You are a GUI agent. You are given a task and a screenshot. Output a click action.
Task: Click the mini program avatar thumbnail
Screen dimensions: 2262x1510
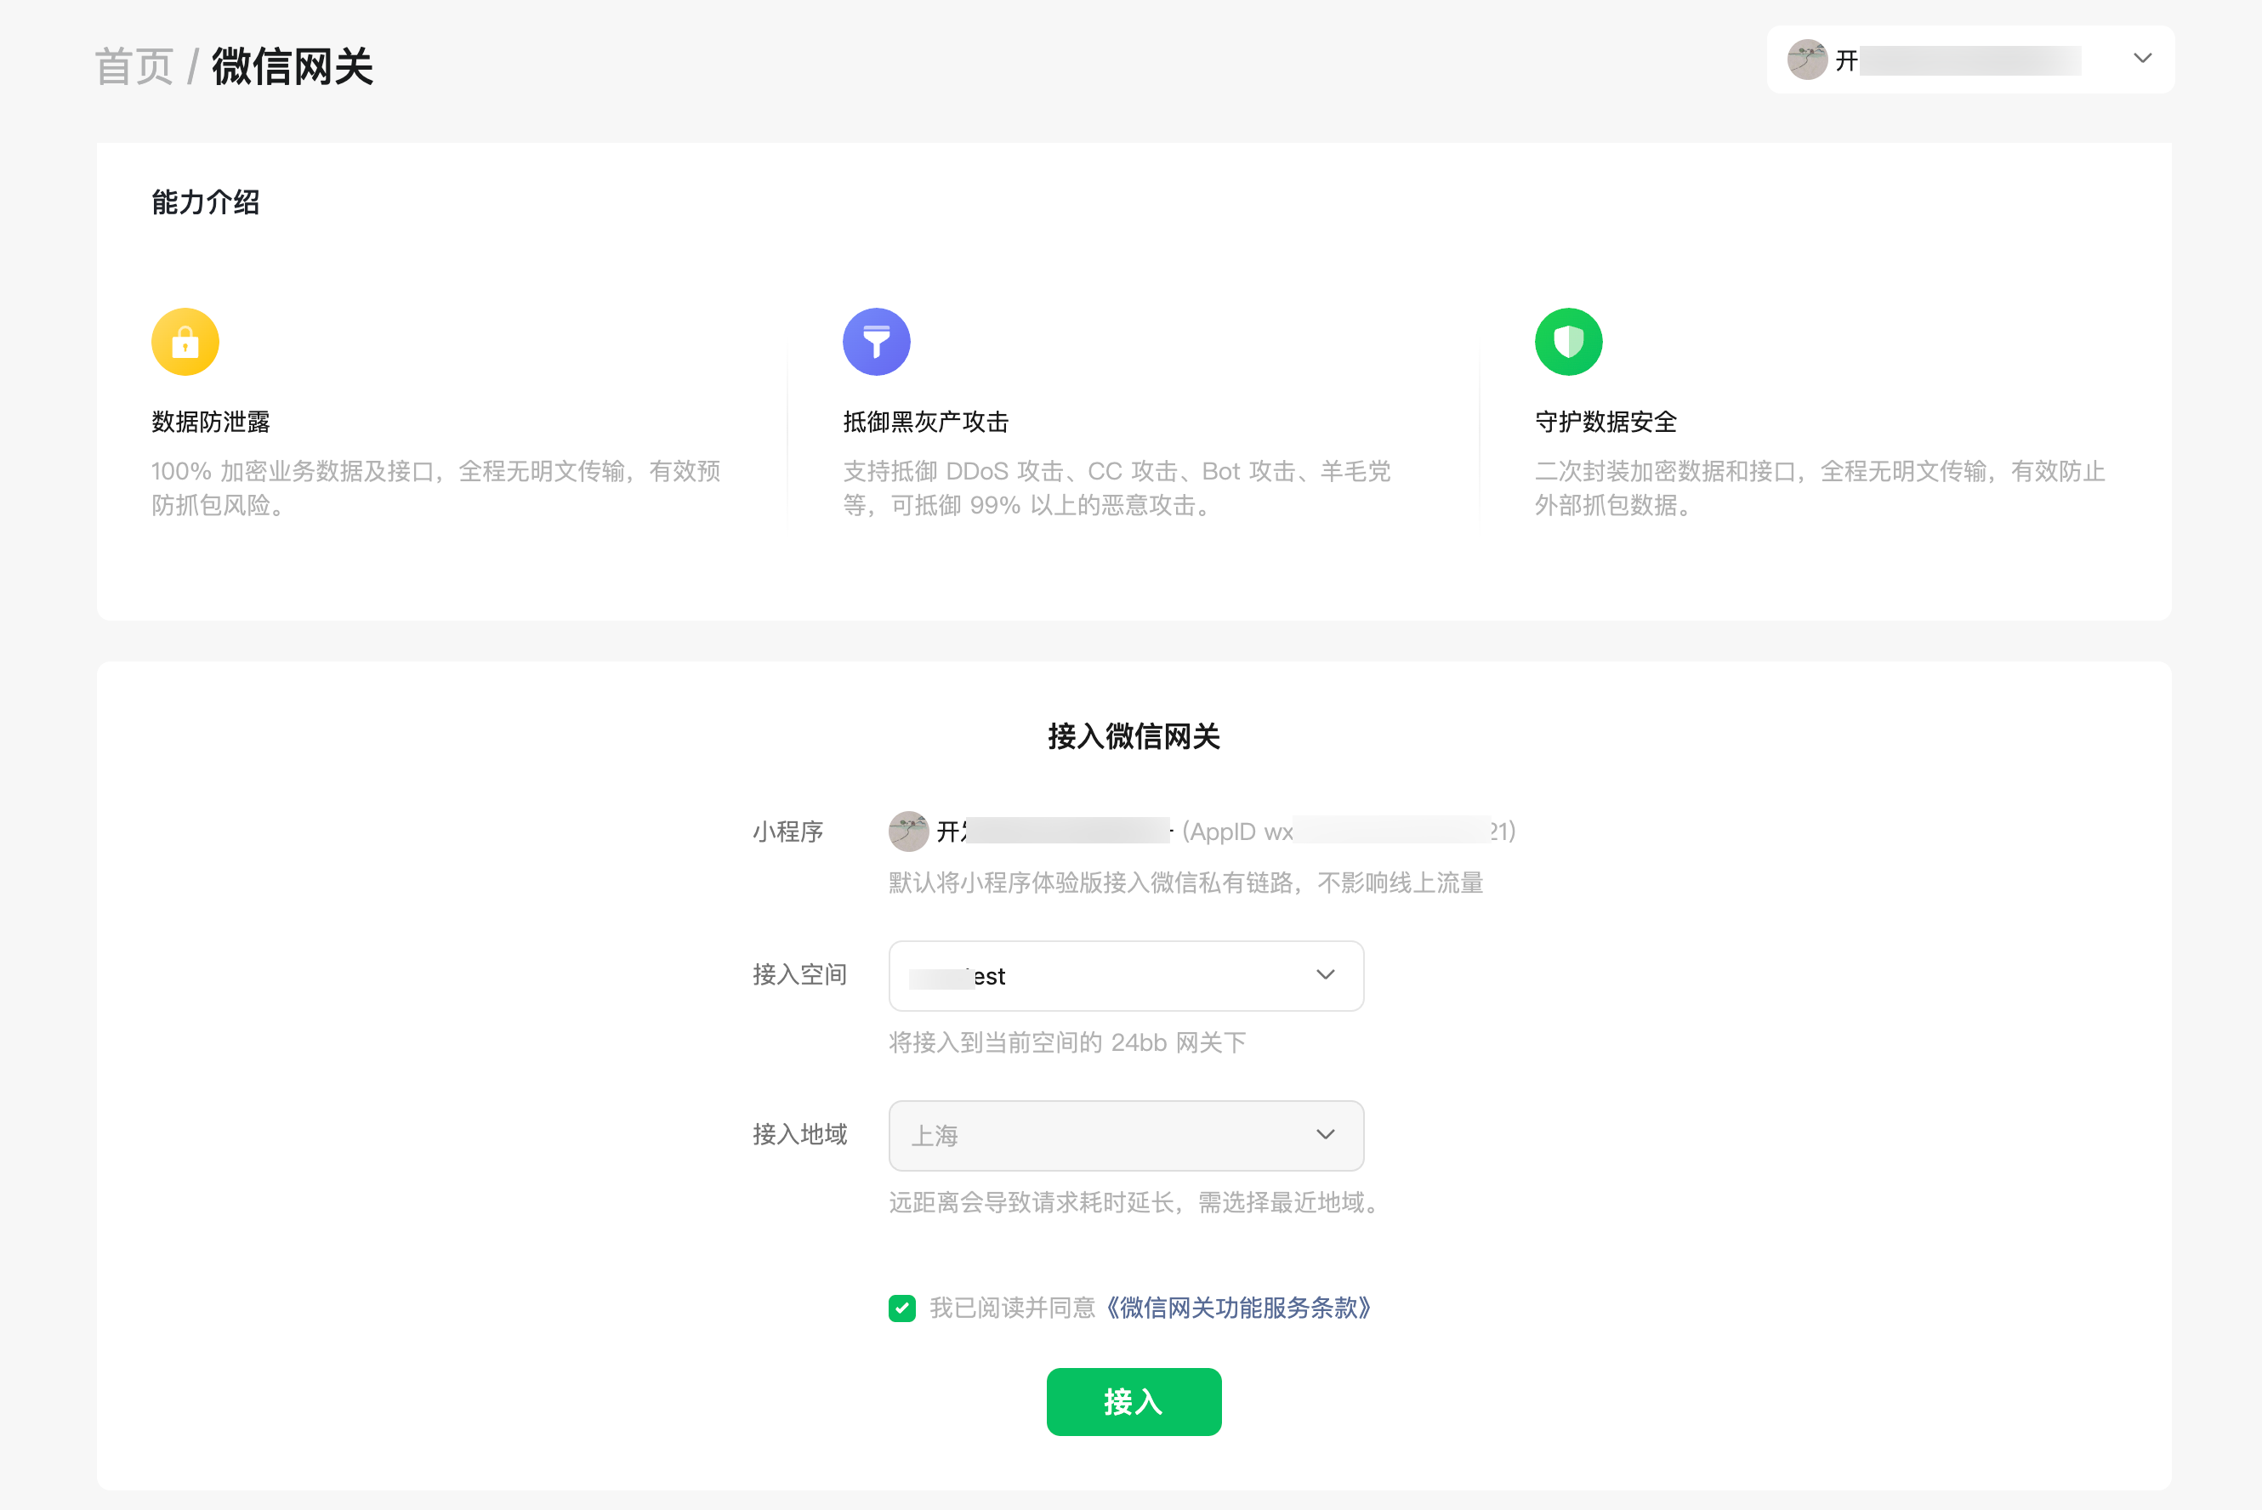point(908,831)
